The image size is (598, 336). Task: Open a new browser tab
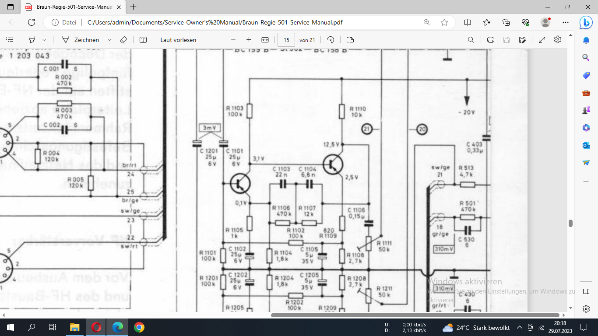click(134, 7)
